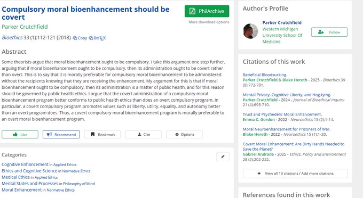Viewport: 363px width, 198px height.
Task: Open author Parker Crutchfield link under title
Action: pyautogui.click(x=25, y=27)
